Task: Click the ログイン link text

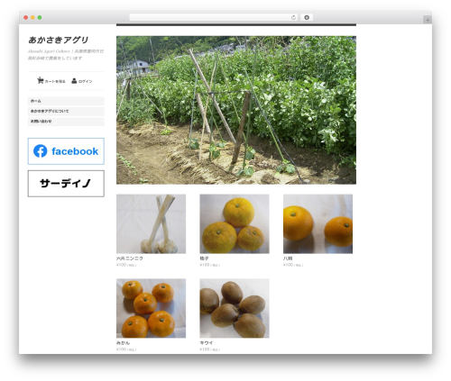Action: 86,81
